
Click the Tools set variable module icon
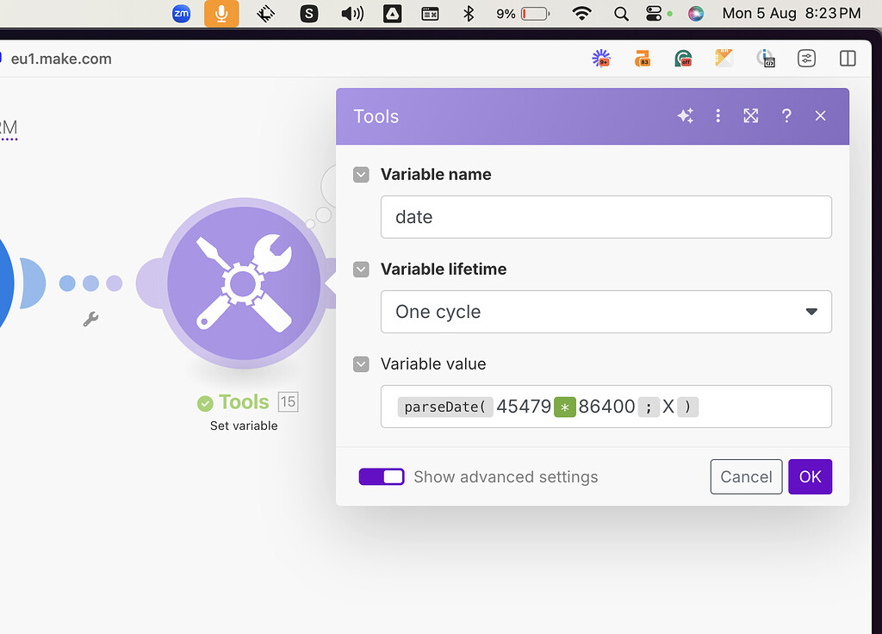[x=242, y=283]
